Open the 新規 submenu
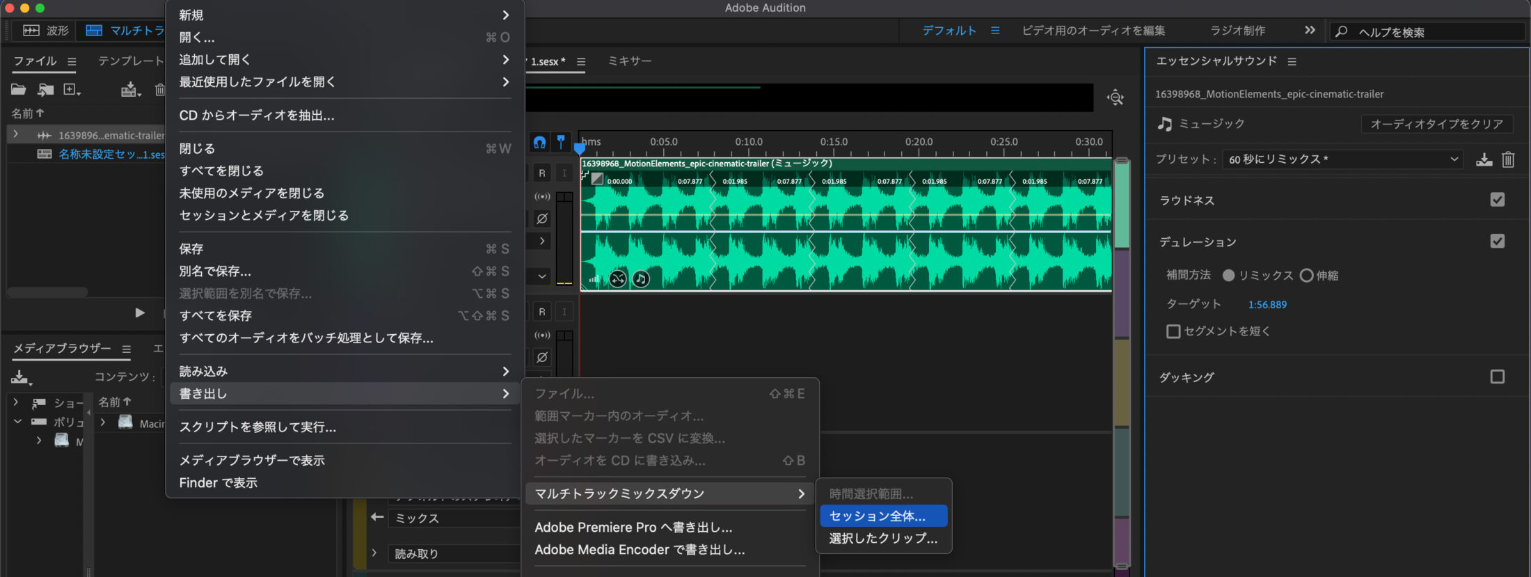The width and height of the screenshot is (1531, 577). click(x=344, y=15)
